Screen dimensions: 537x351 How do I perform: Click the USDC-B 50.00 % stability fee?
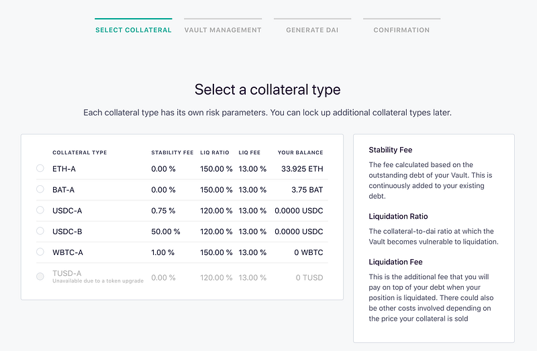tap(166, 232)
